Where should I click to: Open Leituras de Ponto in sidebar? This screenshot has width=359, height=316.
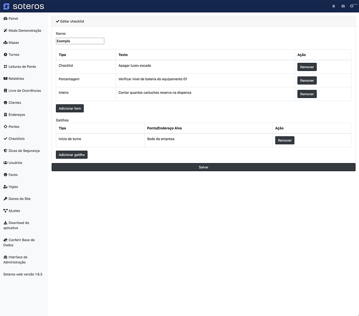(x=22, y=67)
